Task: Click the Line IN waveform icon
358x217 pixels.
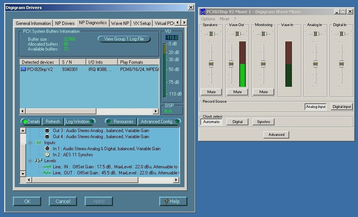Action: [47, 167]
